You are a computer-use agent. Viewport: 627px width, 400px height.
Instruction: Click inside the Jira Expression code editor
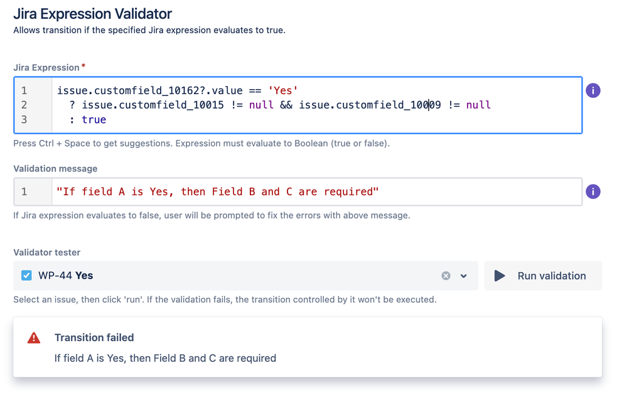click(298, 105)
